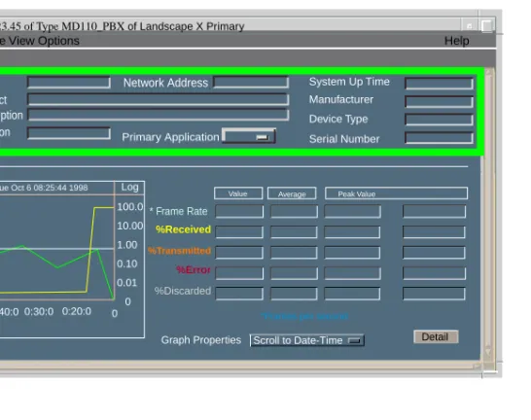Screen dimensions: 531x420
Task: Click the %Discarded Peak Value field
Action: coord(352,294)
